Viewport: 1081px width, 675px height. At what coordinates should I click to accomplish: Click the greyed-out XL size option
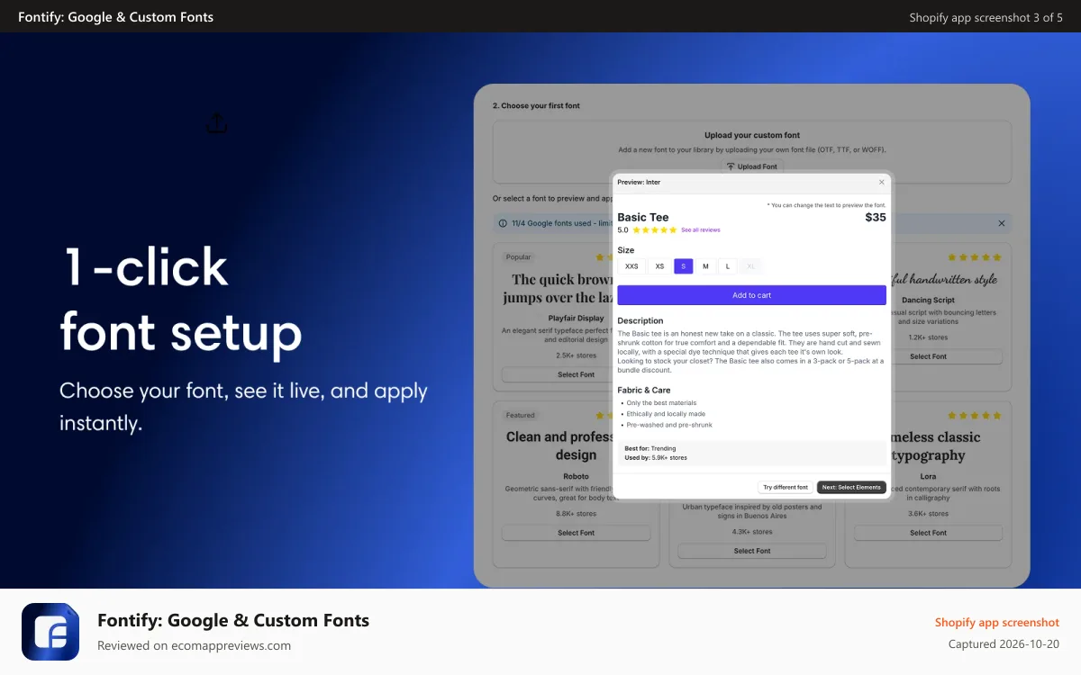pos(750,266)
